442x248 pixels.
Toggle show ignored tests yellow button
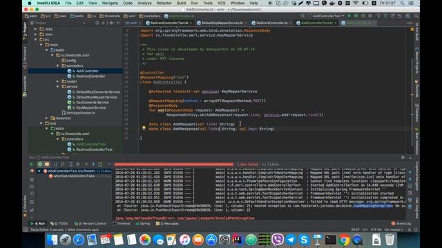point(47,164)
